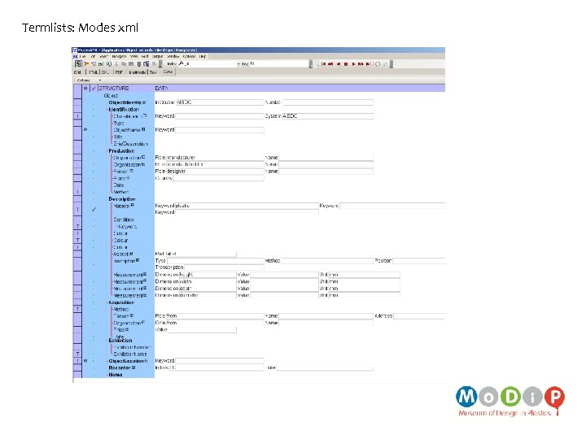This screenshot has width=586, height=439.
Task: Go to the previous record arrow
Action: coord(339,64)
